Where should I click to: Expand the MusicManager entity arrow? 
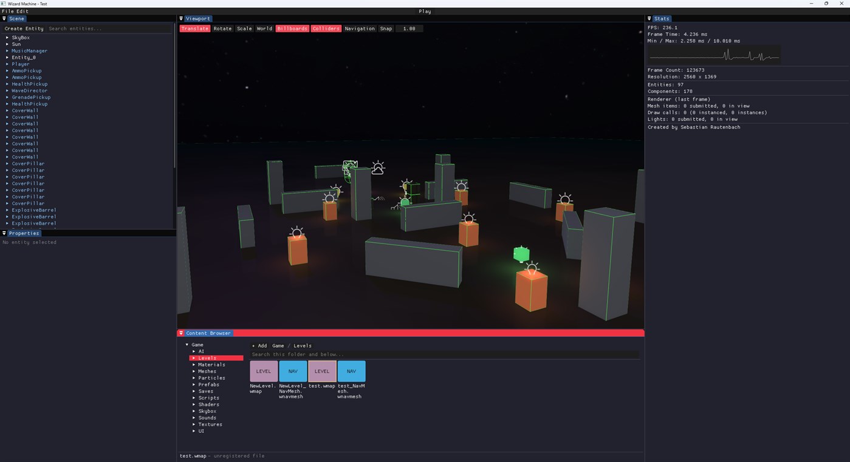point(7,51)
